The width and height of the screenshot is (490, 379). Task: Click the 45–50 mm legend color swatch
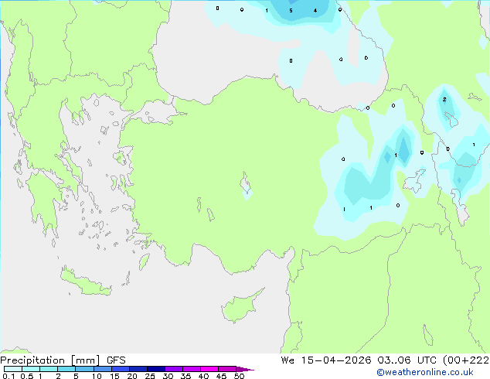click(227, 369)
